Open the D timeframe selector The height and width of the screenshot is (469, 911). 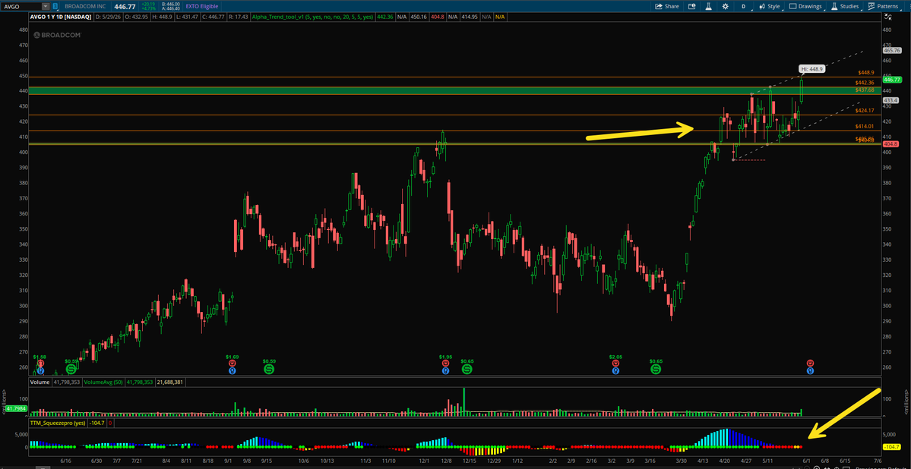click(743, 6)
